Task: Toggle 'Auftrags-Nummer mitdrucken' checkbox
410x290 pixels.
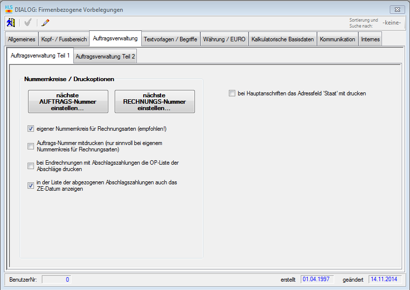Action: tap(31, 146)
